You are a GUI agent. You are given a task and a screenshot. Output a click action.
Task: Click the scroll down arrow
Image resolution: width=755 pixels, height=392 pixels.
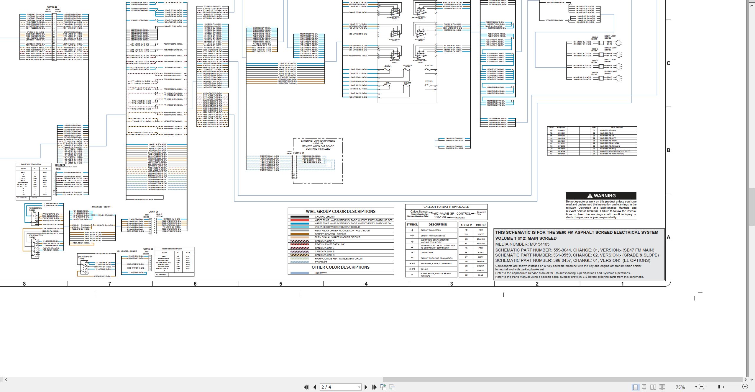[x=752, y=380]
